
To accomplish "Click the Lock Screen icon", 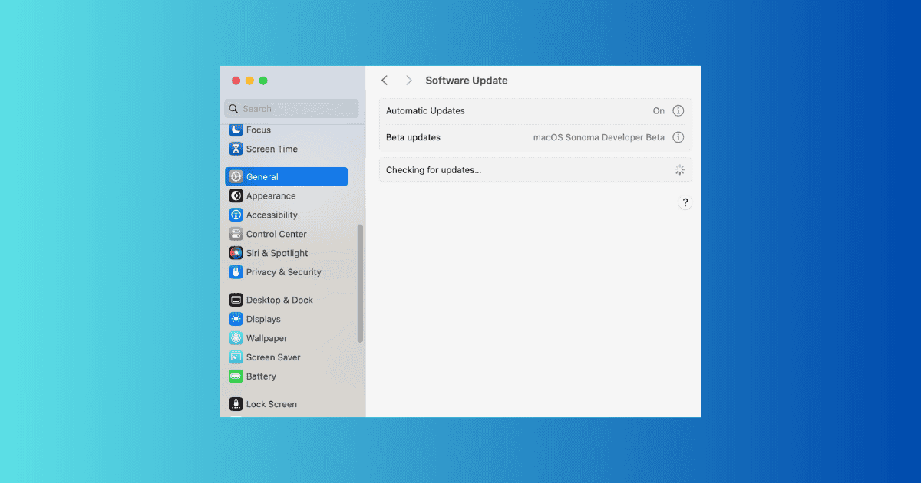I will tap(236, 404).
